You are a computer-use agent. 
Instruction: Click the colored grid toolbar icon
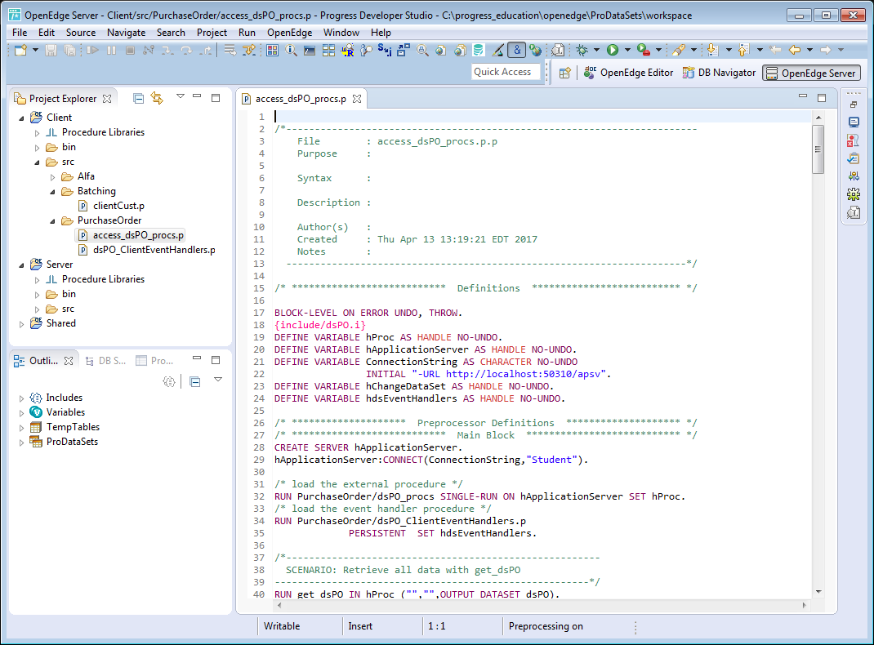[272, 50]
